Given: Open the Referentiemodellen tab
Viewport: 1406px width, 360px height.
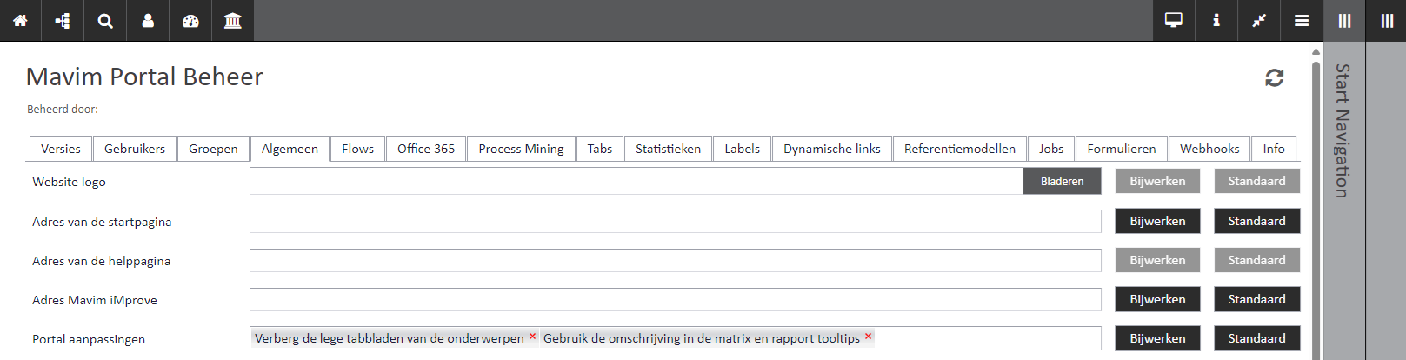Looking at the screenshot, I should [x=960, y=149].
